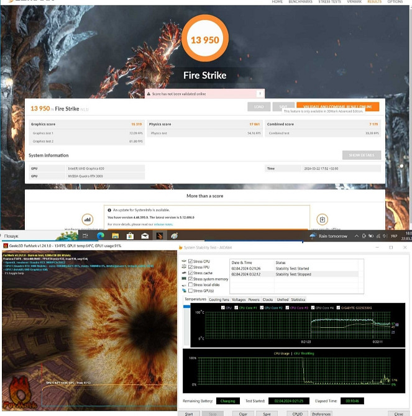Open the BENCHMARKS menu in 3DMark
Viewport: 412px width, 416px height.
(x=300, y=2)
